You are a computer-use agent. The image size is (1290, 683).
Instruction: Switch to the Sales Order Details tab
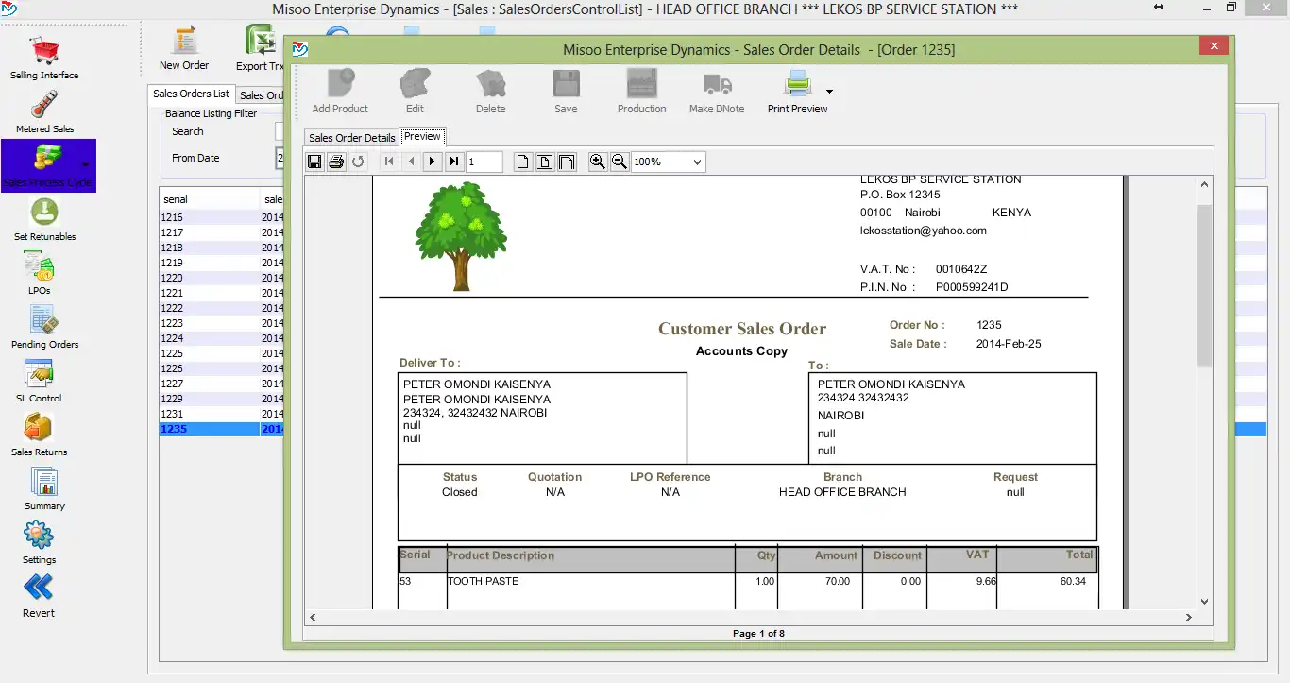pyautogui.click(x=351, y=138)
